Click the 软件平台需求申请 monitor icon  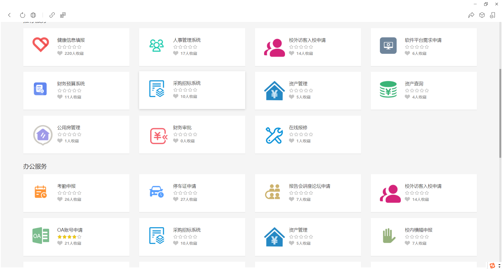pyautogui.click(x=388, y=45)
